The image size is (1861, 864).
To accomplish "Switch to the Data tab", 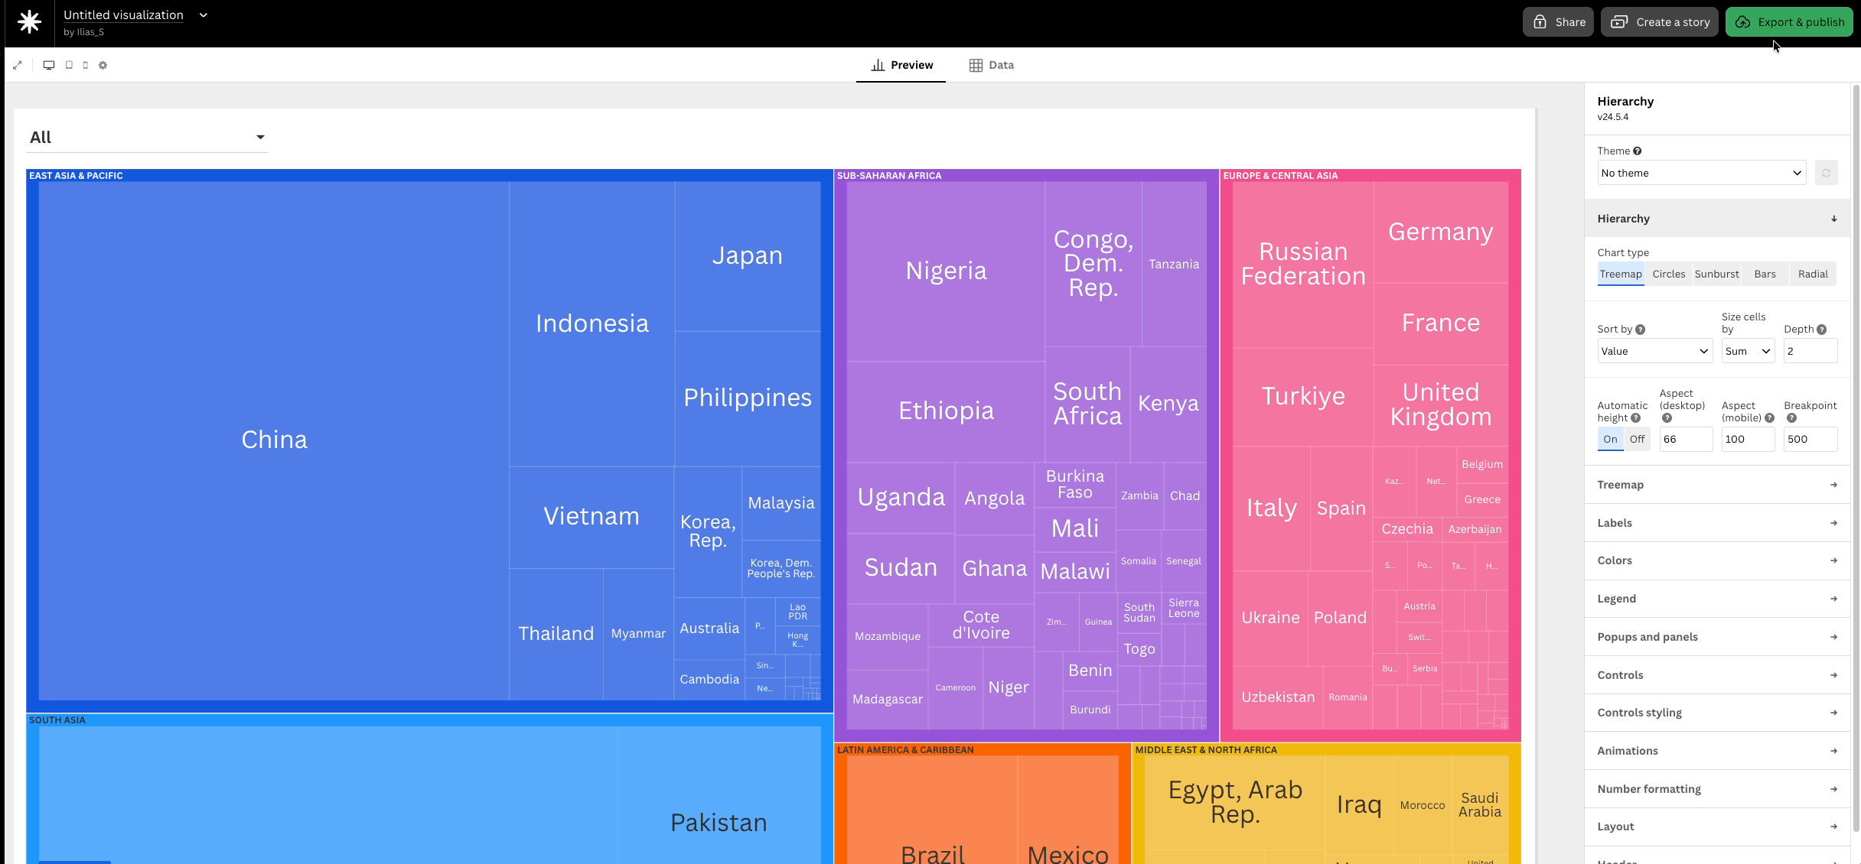I will (992, 65).
